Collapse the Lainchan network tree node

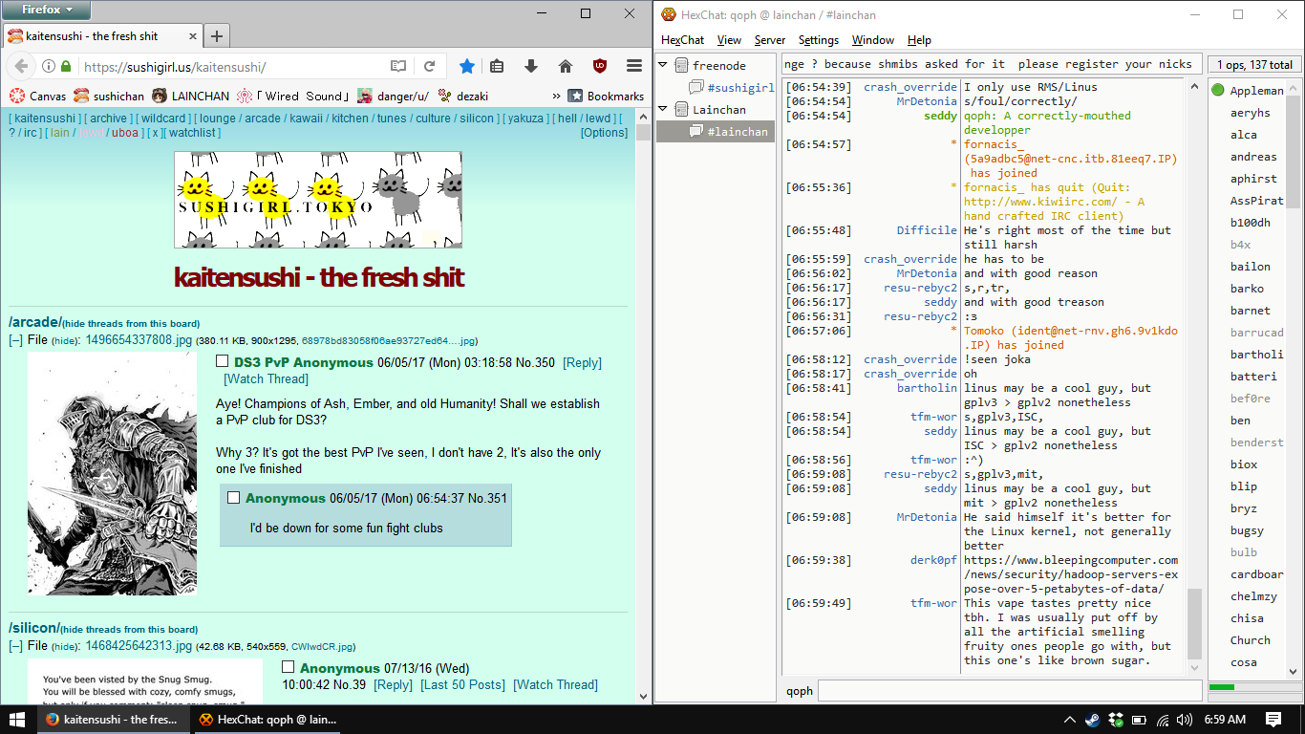[663, 110]
